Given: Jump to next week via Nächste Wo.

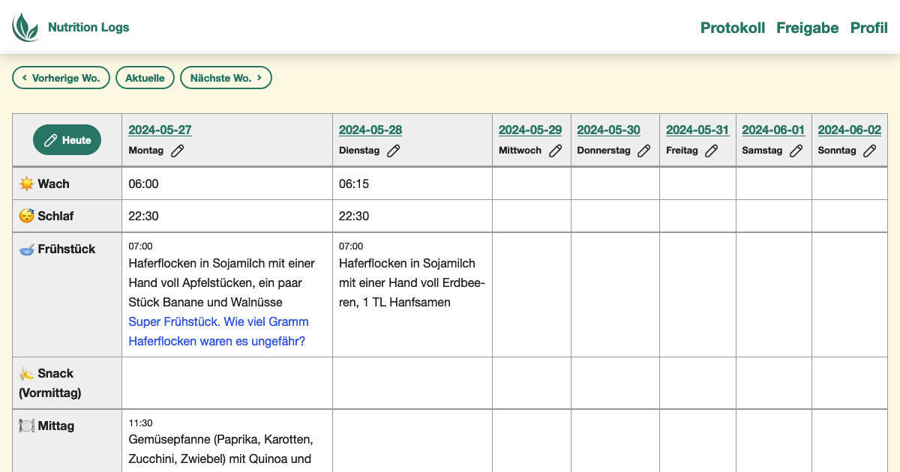Looking at the screenshot, I should click(226, 78).
